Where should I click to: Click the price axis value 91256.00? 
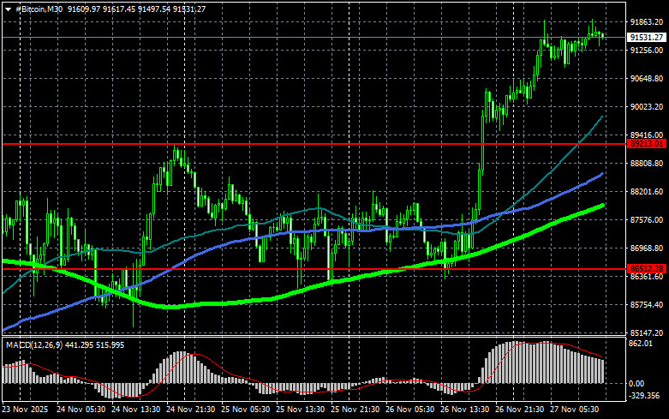(x=647, y=51)
